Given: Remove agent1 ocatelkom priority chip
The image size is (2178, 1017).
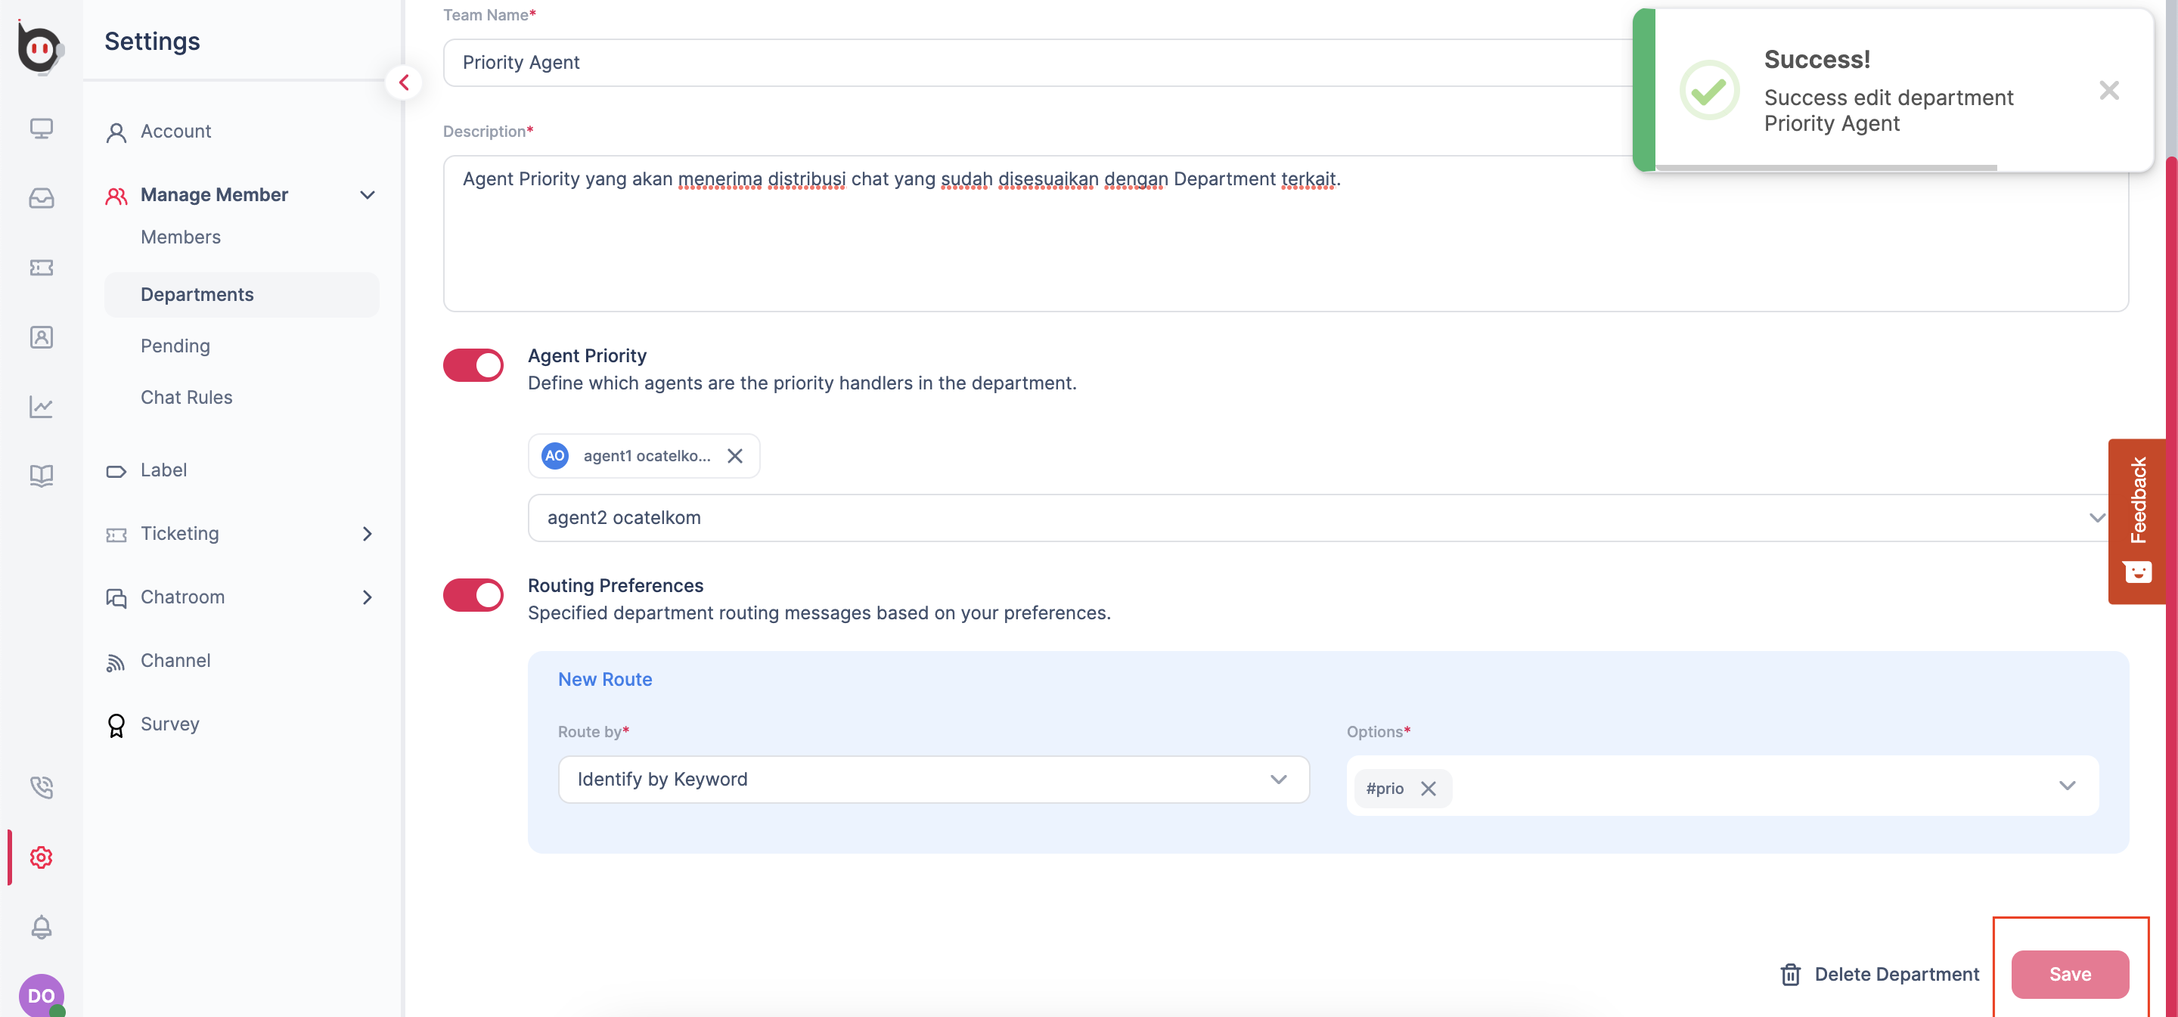Looking at the screenshot, I should click(735, 457).
